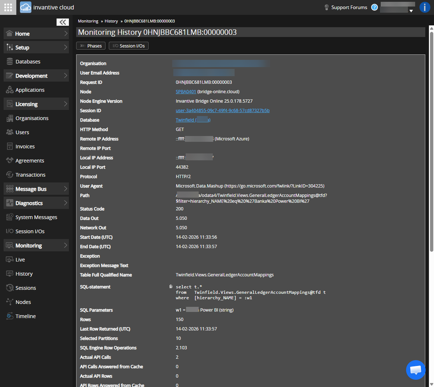Copy SQL statement using the copy icon
The width and height of the screenshot is (434, 387).
171,287
